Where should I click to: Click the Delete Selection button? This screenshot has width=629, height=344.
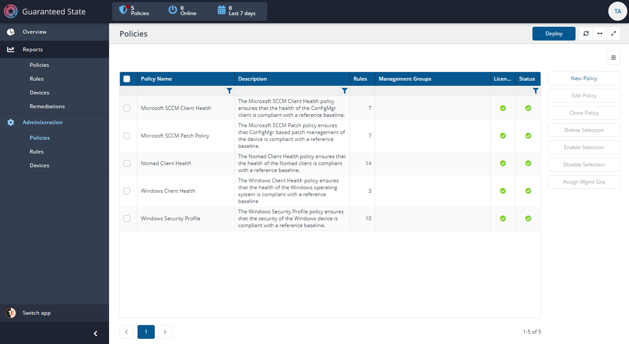584,130
